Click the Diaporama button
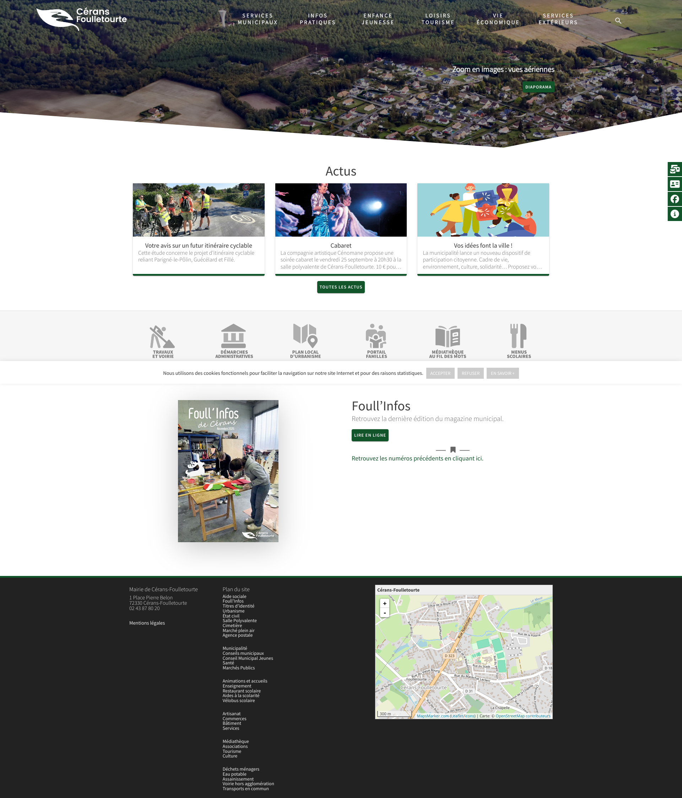682x798 pixels. coord(538,87)
